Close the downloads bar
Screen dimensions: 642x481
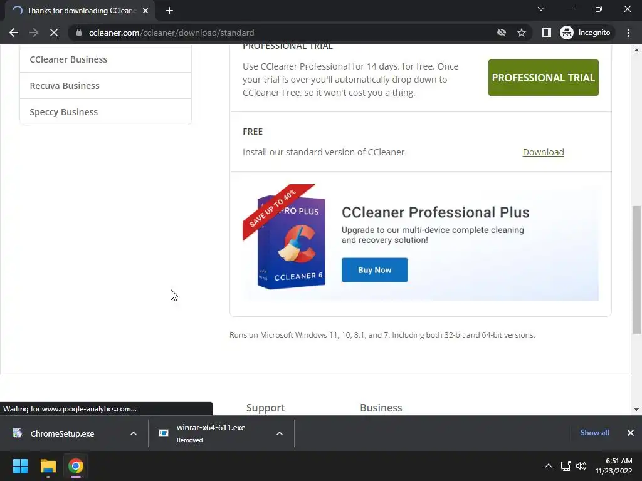tap(631, 433)
